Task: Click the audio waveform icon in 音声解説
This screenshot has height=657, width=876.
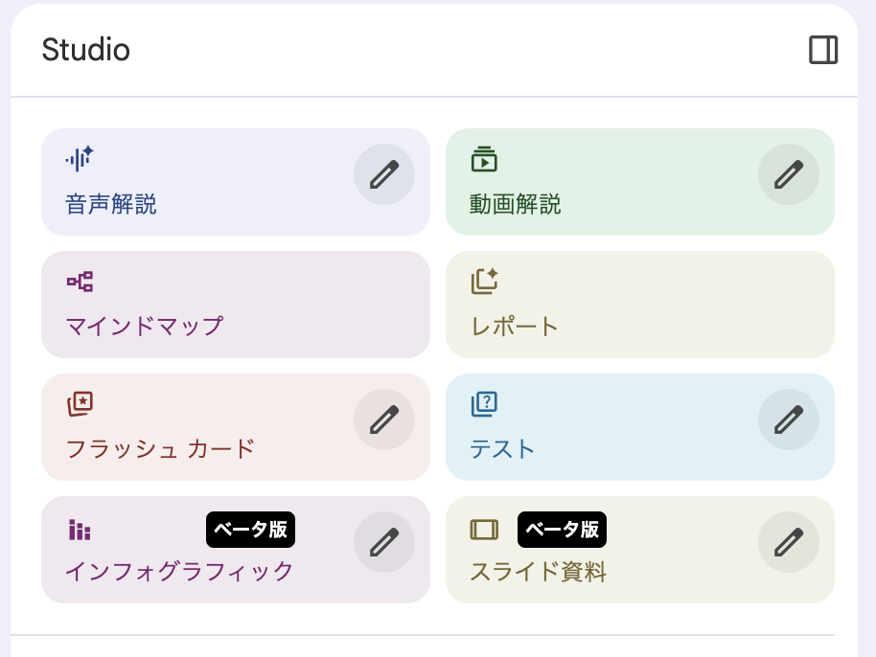Action: click(x=80, y=159)
